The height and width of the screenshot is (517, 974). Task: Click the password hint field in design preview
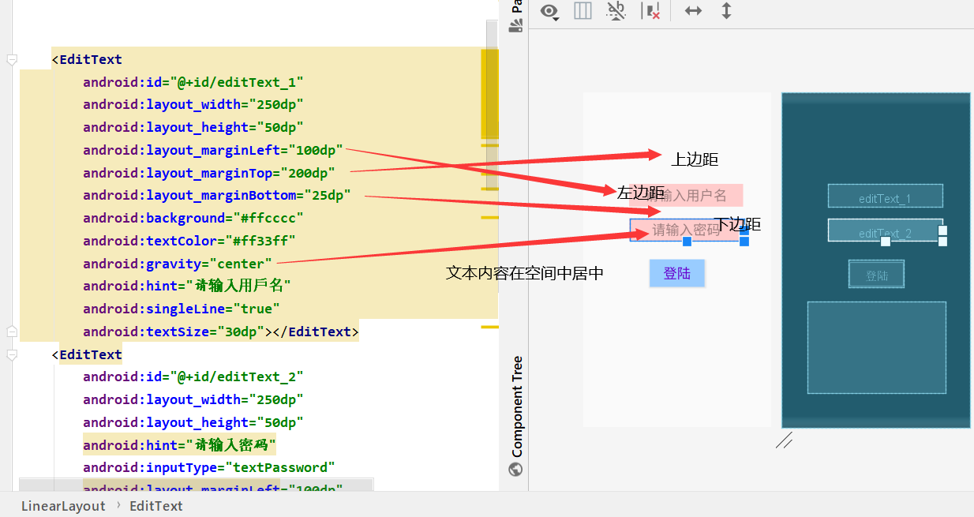coord(686,230)
